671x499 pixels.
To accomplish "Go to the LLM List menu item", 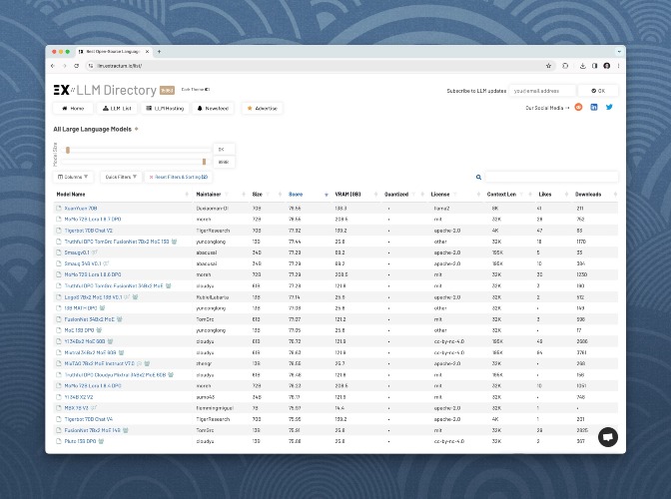I will [x=117, y=108].
